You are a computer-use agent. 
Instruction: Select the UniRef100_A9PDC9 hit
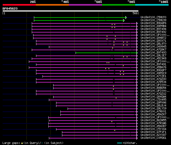[x=153, y=73]
